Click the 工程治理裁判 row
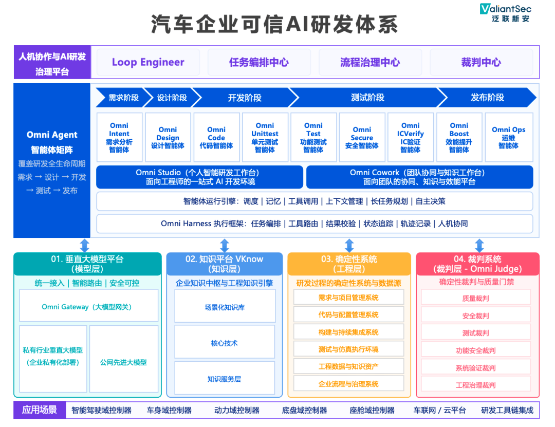The image size is (555, 427). (476, 384)
